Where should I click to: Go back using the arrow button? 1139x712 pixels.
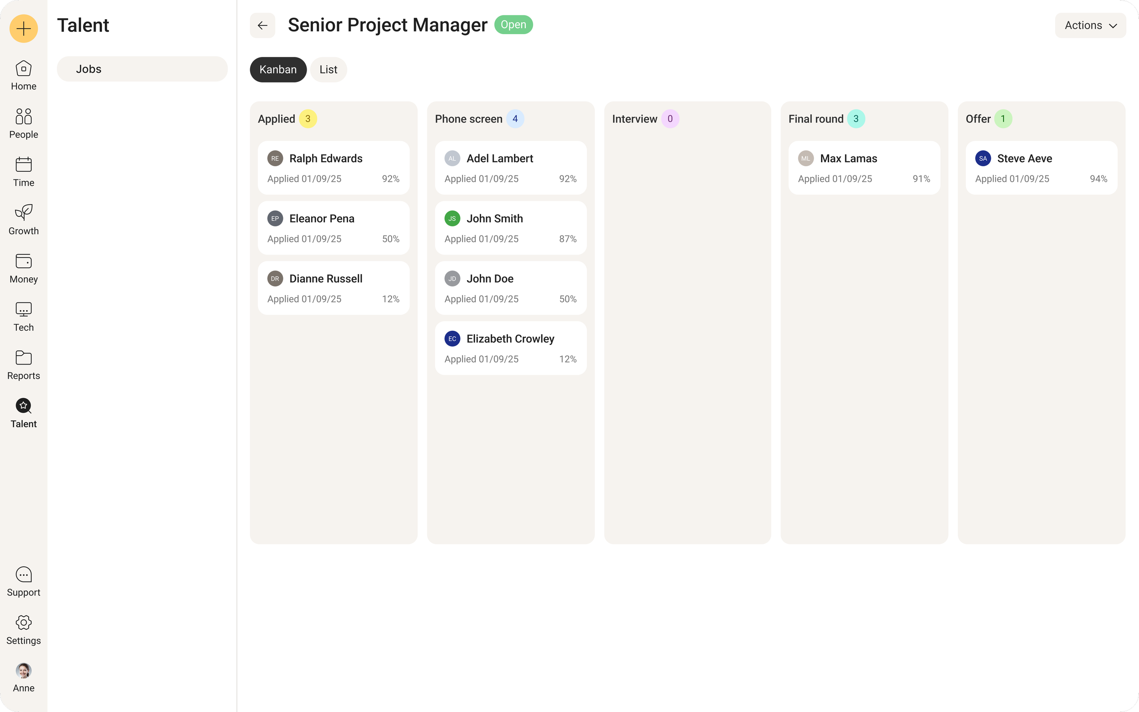tap(262, 26)
